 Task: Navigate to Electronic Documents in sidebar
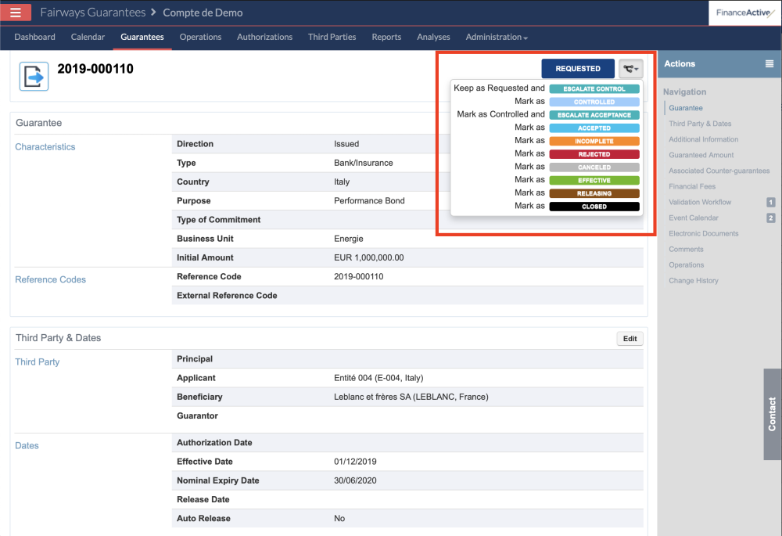(704, 233)
